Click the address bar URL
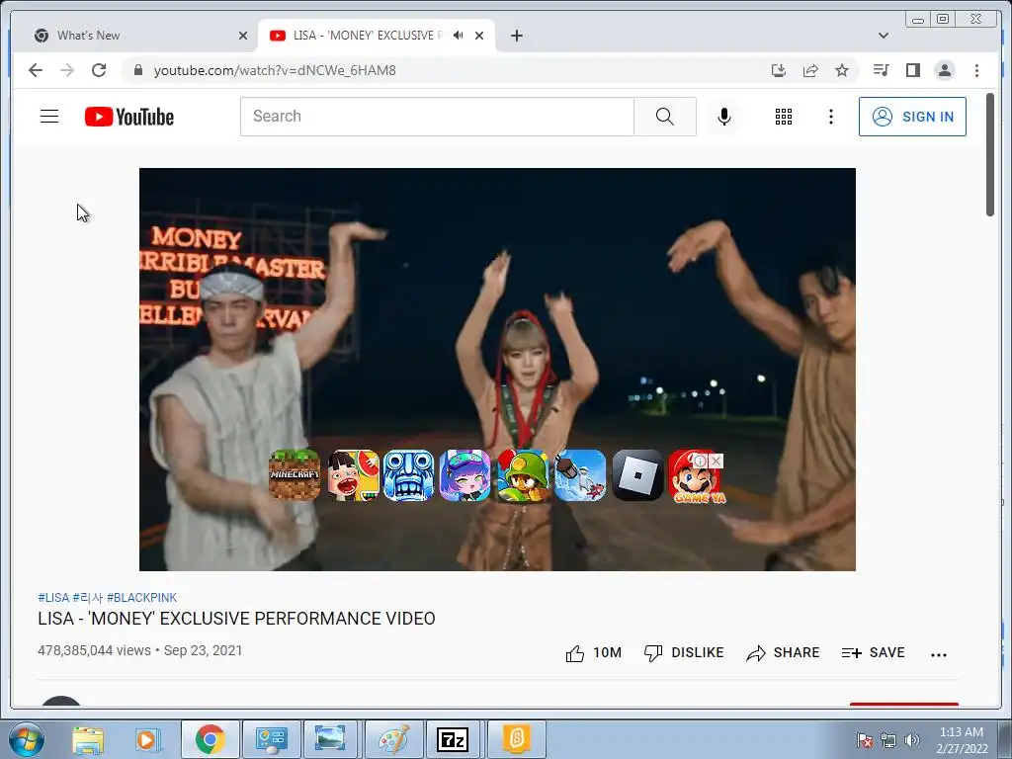Image resolution: width=1012 pixels, height=759 pixels. pos(275,70)
